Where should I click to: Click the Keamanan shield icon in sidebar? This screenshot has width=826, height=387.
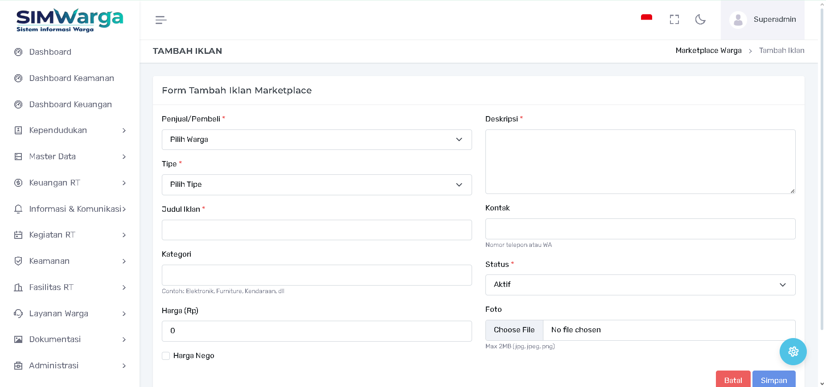click(x=18, y=261)
